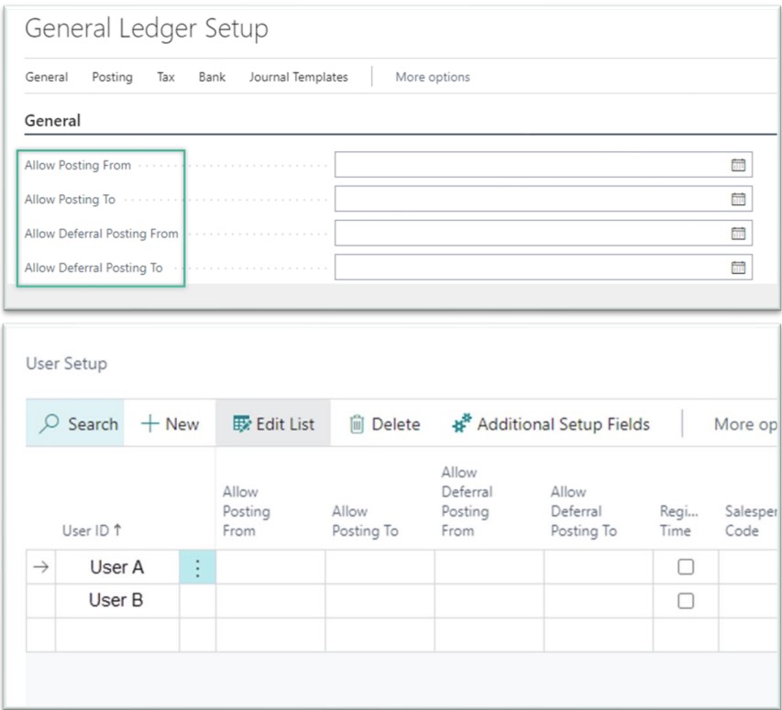Screen dimensions: 782x710
Task: Select the User A cell
Action: (x=117, y=567)
